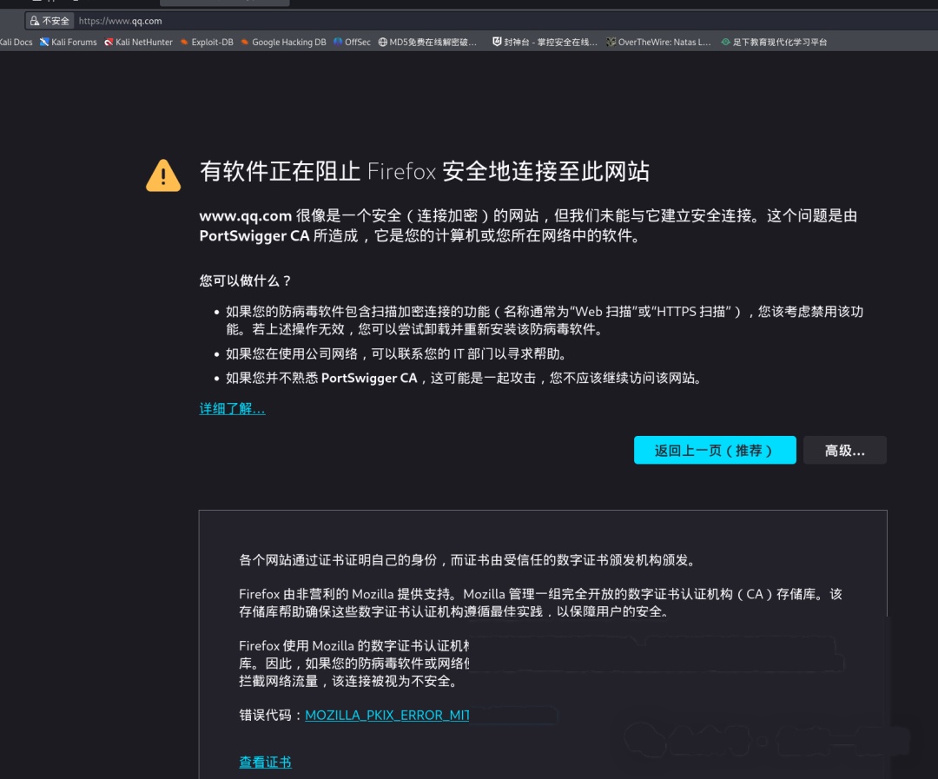938x779 pixels.
Task: Open the 足下教育现代化学习平台 bookmark
Action: pyautogui.click(x=774, y=42)
